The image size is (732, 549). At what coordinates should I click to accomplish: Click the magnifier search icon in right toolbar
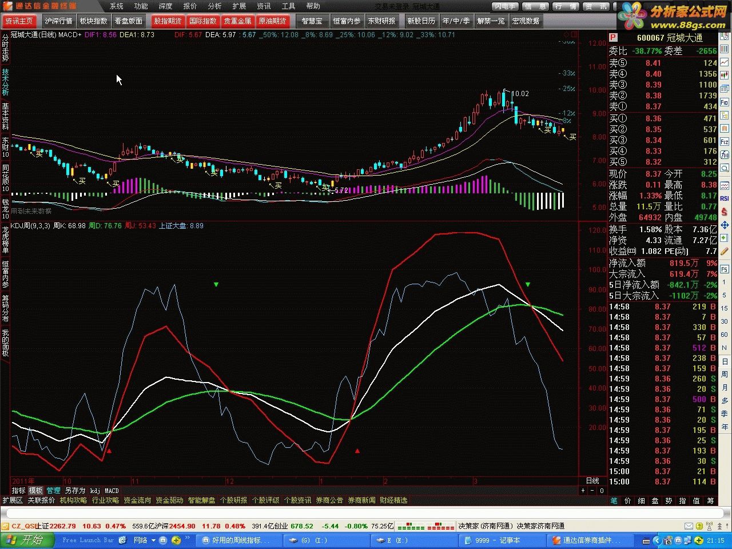click(x=725, y=169)
